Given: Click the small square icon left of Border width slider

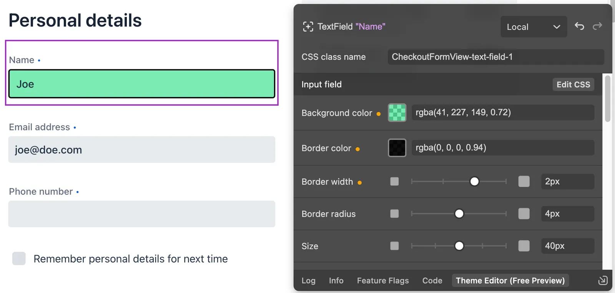Looking at the screenshot, I should tap(394, 181).
